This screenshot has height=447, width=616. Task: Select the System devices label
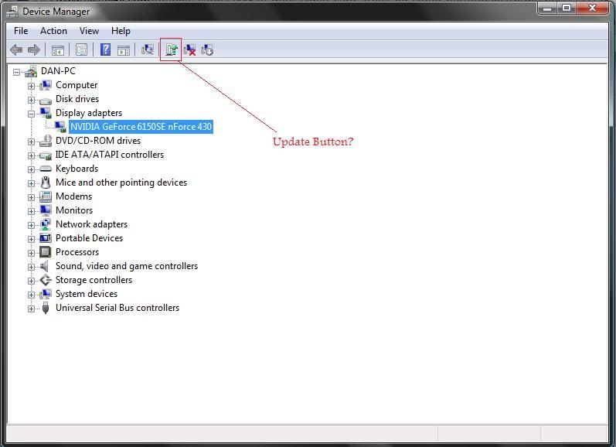click(87, 294)
